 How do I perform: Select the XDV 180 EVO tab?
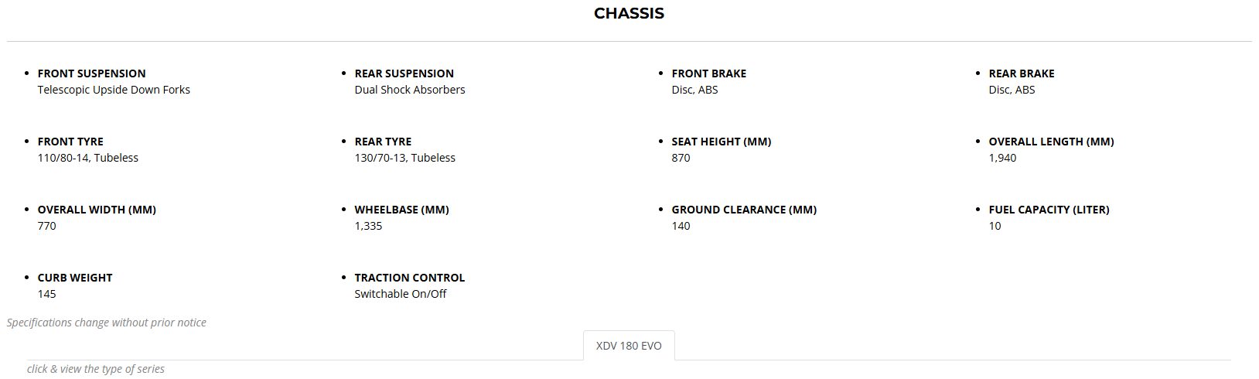click(x=629, y=346)
